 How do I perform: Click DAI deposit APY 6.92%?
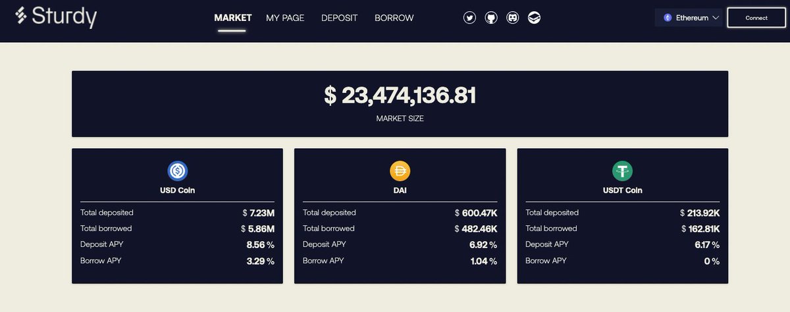(x=483, y=245)
